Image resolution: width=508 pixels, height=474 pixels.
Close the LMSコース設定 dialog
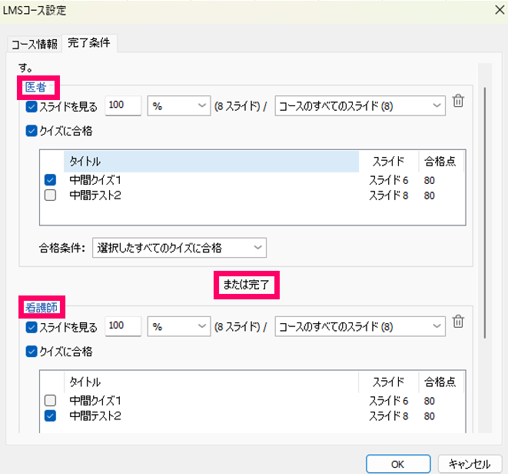(500, 10)
